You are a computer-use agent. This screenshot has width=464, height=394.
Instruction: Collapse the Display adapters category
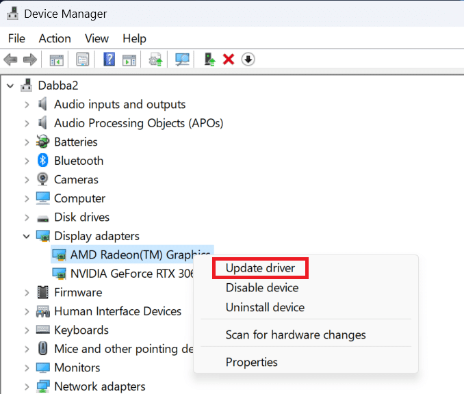[27, 237]
